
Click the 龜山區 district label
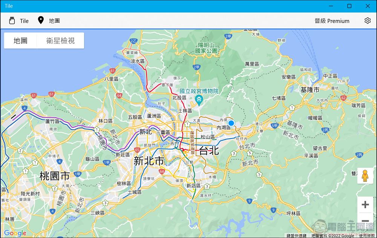pos(92,159)
